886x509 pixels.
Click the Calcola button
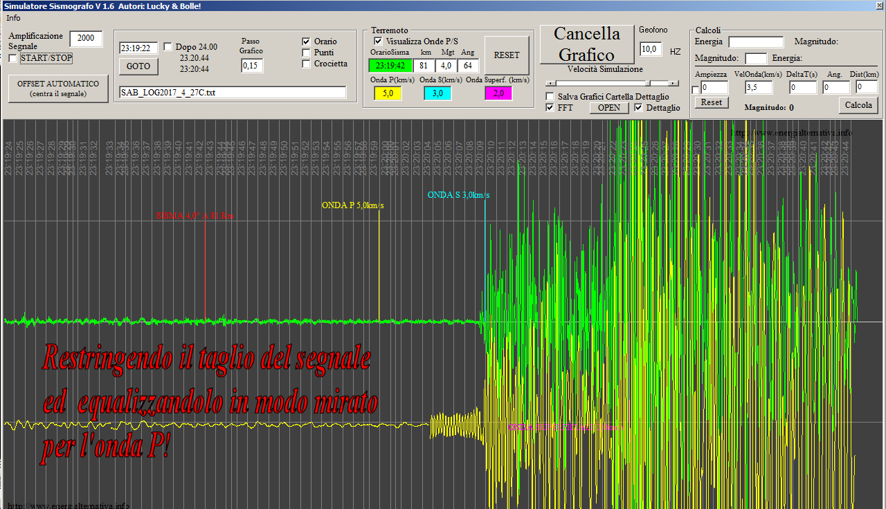859,105
